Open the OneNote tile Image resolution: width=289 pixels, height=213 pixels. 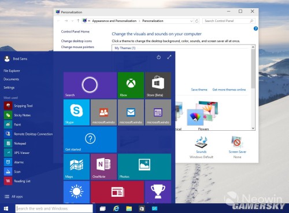tap(103, 167)
